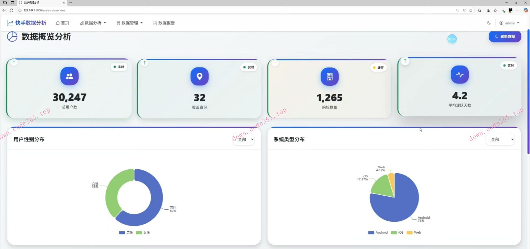Click the building icon for 院校数量
This screenshot has width=530, height=249.
coord(329,77)
